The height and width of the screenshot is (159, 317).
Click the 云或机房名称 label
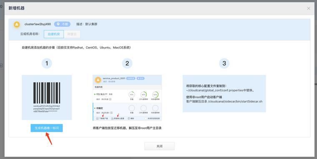(x=30, y=34)
